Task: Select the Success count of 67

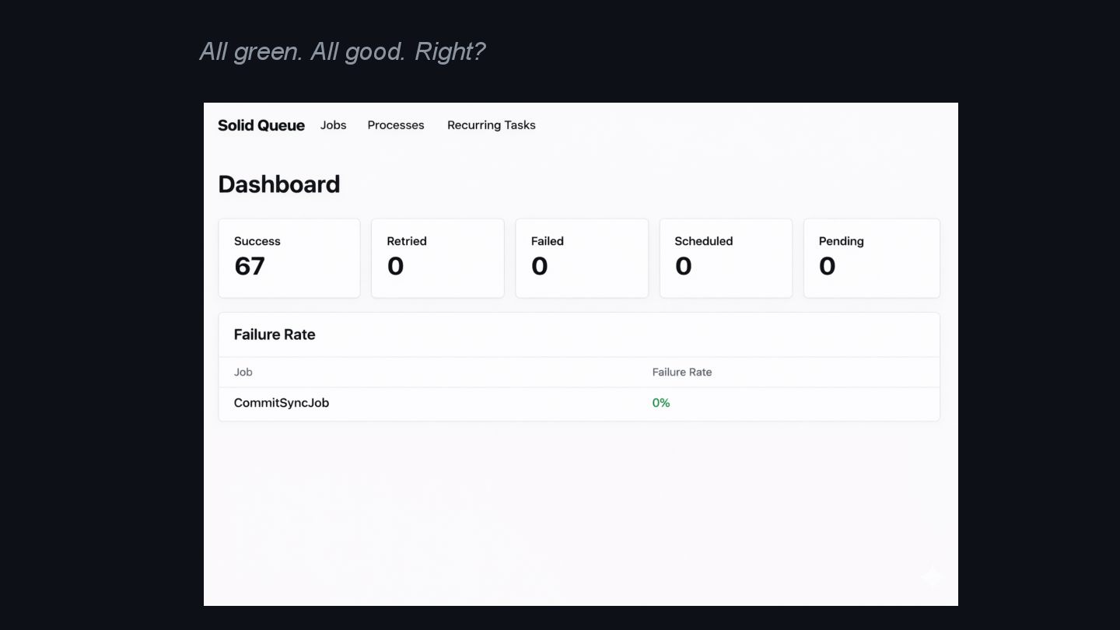Action: pyautogui.click(x=250, y=266)
